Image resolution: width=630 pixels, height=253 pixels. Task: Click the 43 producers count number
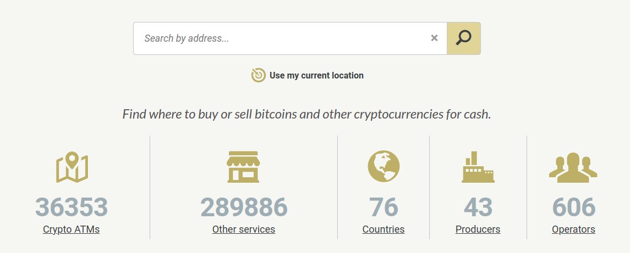tap(478, 207)
